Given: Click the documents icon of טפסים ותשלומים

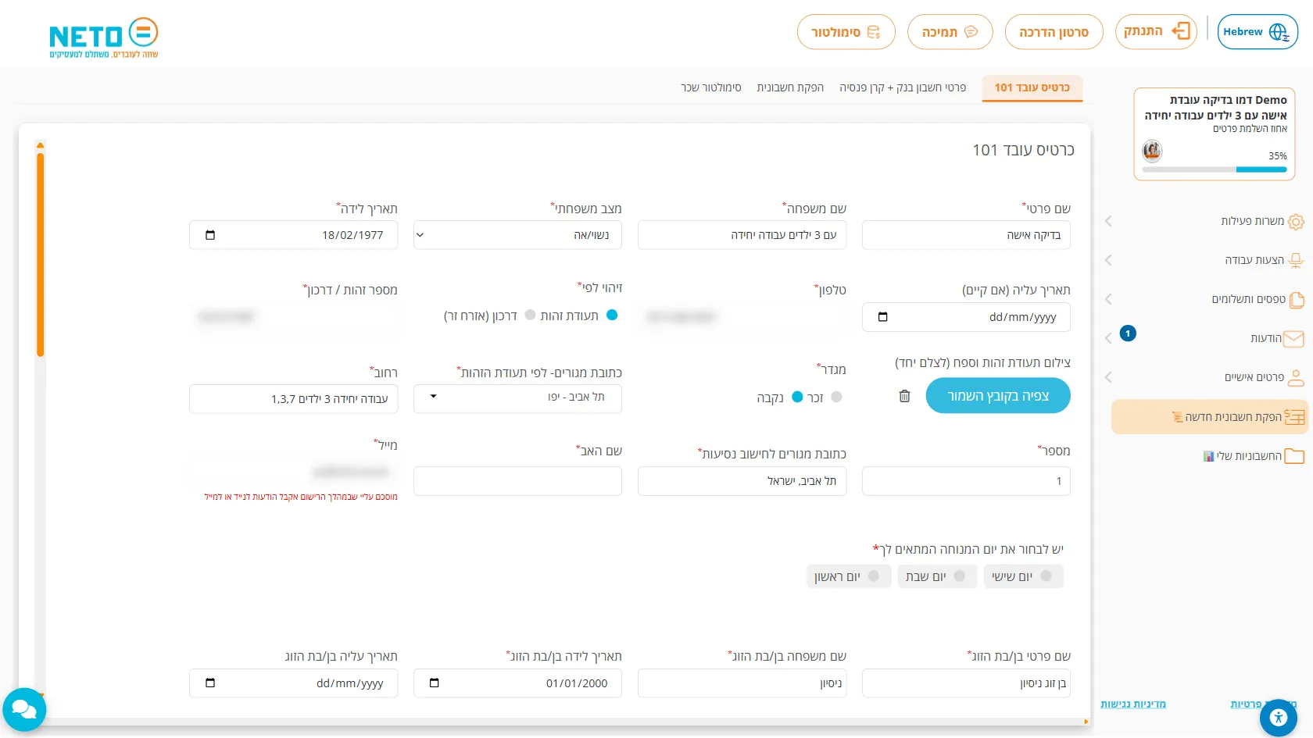Looking at the screenshot, I should coord(1297,300).
